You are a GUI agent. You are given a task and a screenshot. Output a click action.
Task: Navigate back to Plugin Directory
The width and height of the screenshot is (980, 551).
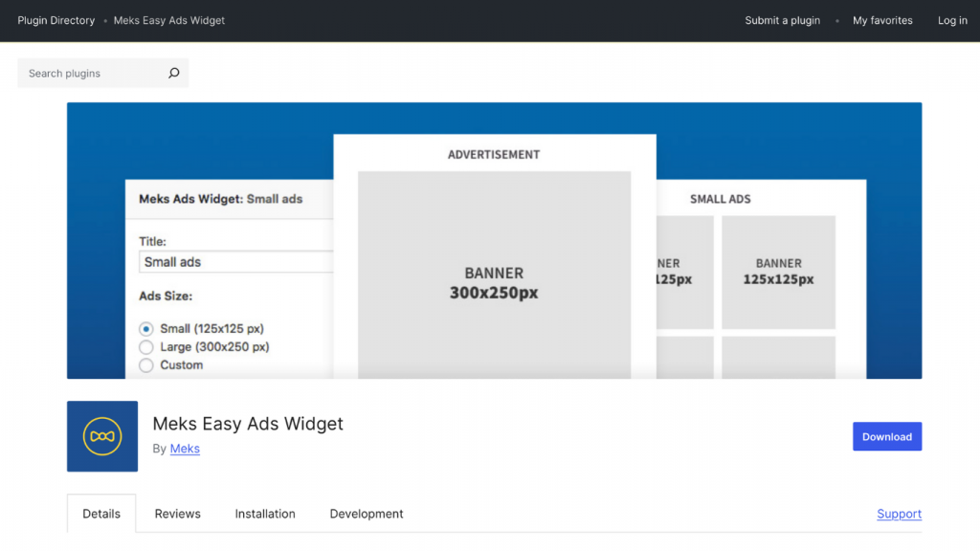tap(56, 20)
